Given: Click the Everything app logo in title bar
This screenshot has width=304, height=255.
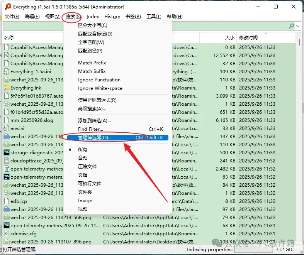Looking at the screenshot, I should pos(8,7).
